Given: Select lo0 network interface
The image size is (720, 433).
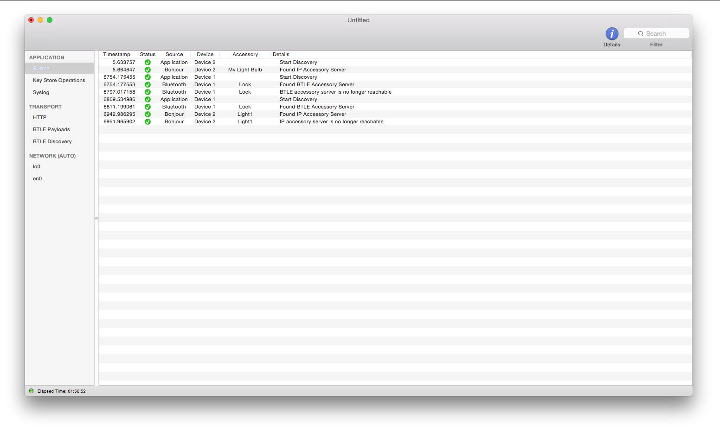Looking at the screenshot, I should [x=37, y=166].
